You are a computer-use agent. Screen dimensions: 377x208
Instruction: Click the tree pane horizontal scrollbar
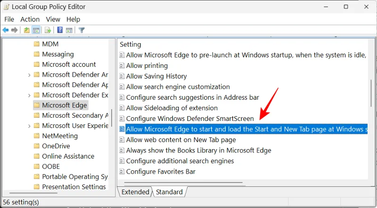click(33, 193)
